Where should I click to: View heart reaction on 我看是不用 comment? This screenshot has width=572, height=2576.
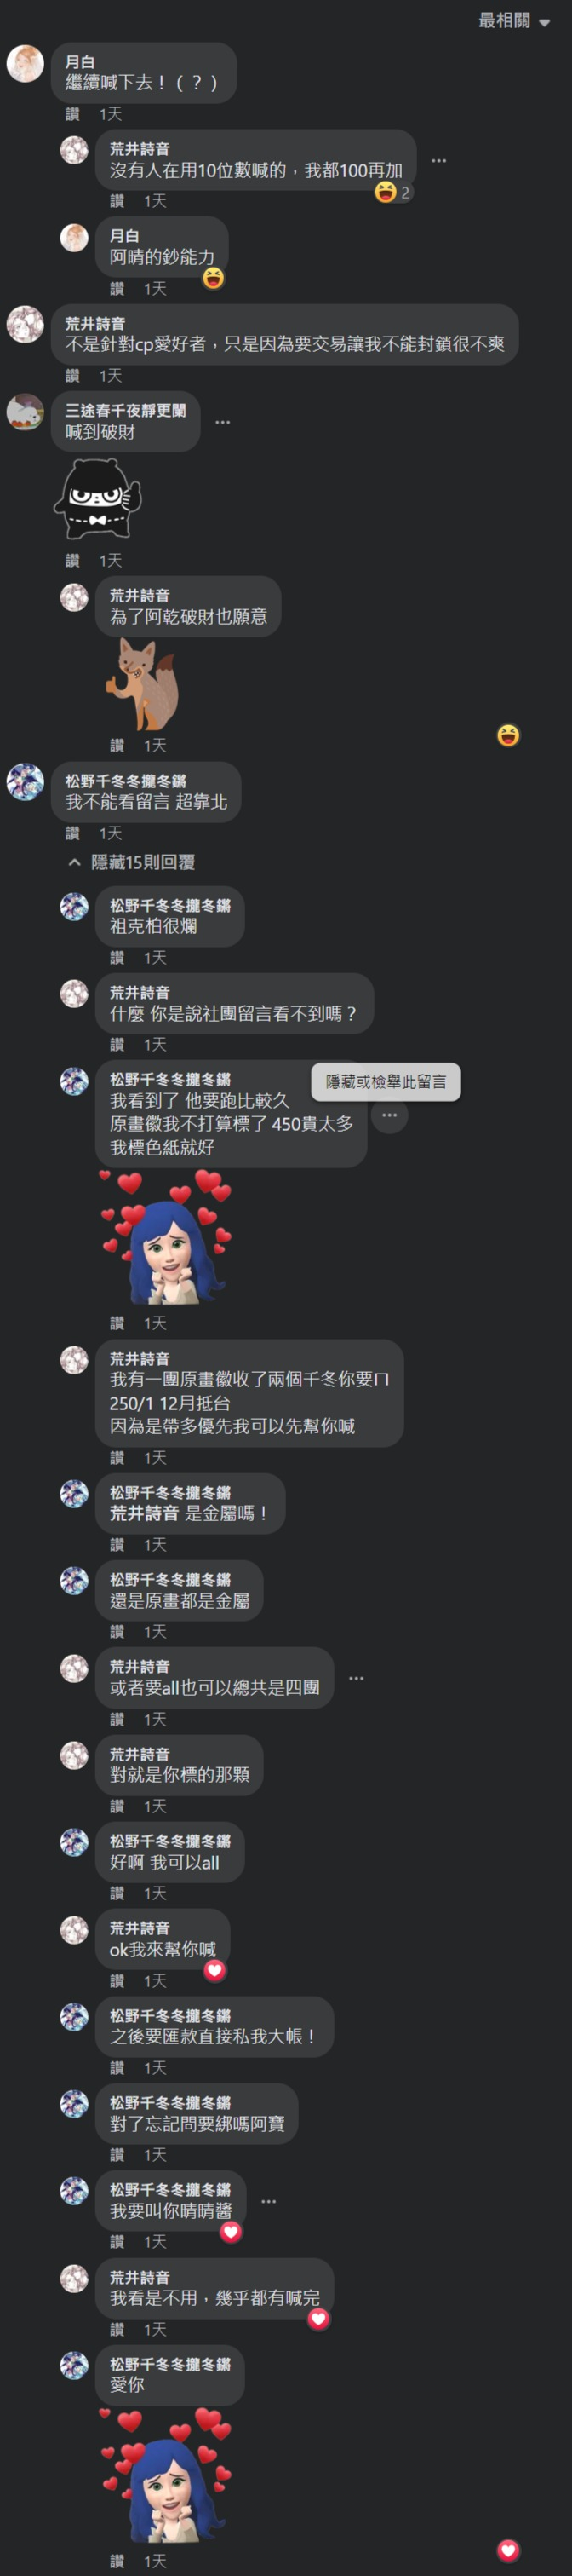(318, 2319)
